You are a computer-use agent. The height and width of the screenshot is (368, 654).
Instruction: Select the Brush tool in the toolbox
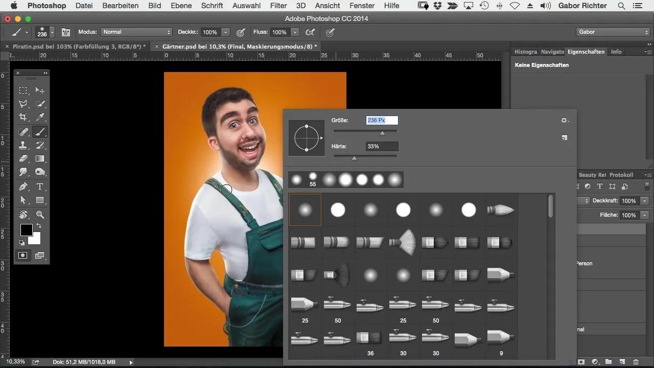tap(40, 131)
